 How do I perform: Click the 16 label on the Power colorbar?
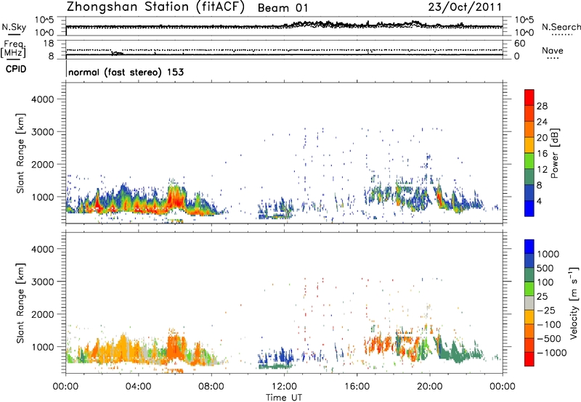[x=542, y=154]
